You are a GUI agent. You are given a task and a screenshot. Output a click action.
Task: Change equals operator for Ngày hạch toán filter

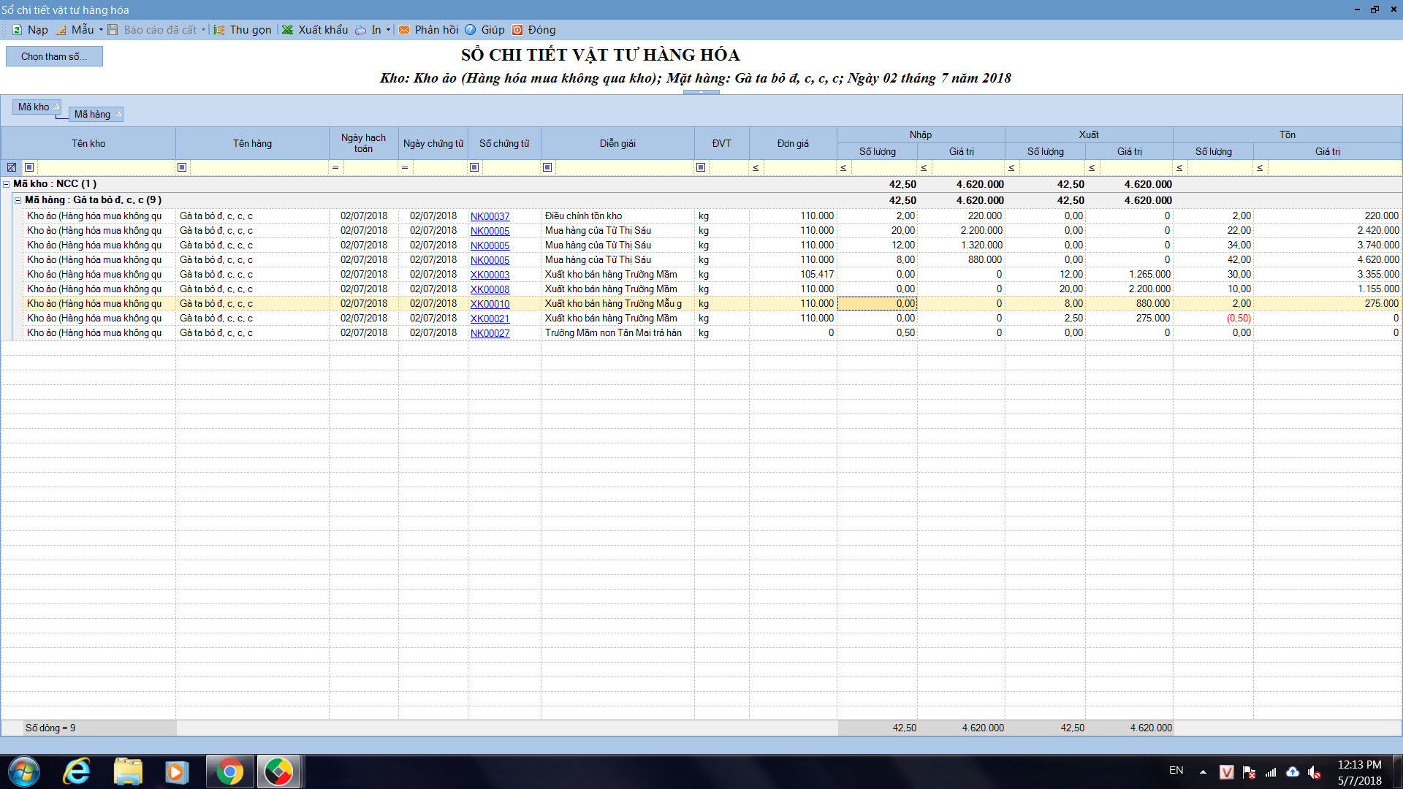pos(335,167)
